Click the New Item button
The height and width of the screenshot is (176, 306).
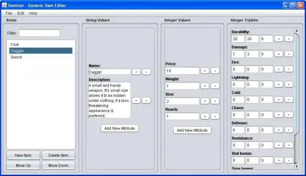tap(23, 155)
